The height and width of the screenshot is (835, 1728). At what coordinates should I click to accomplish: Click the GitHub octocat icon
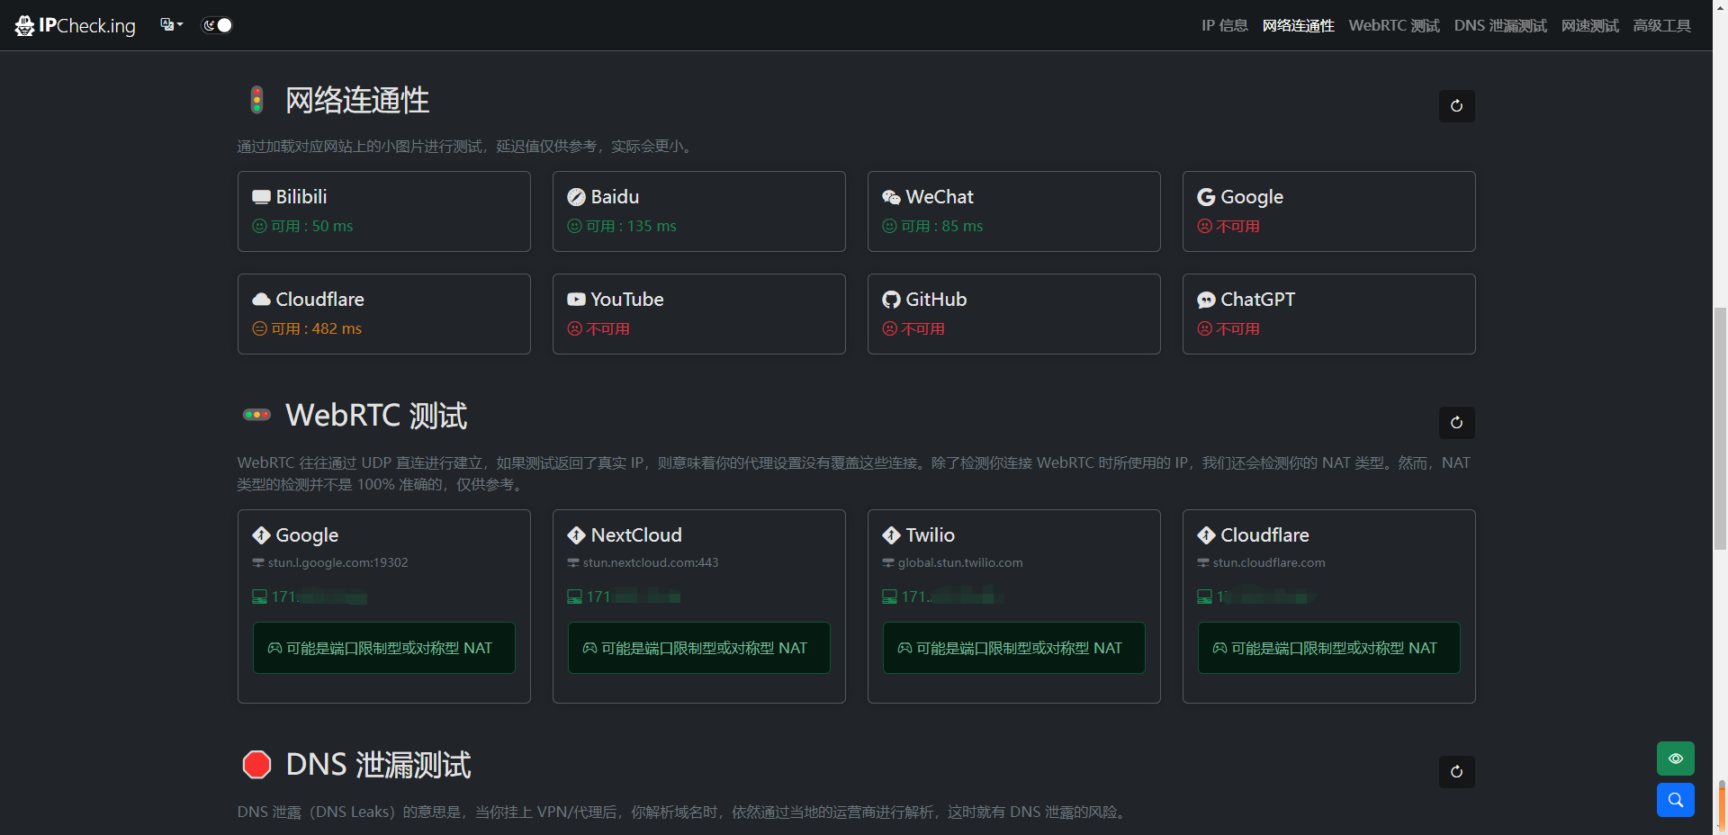(891, 300)
